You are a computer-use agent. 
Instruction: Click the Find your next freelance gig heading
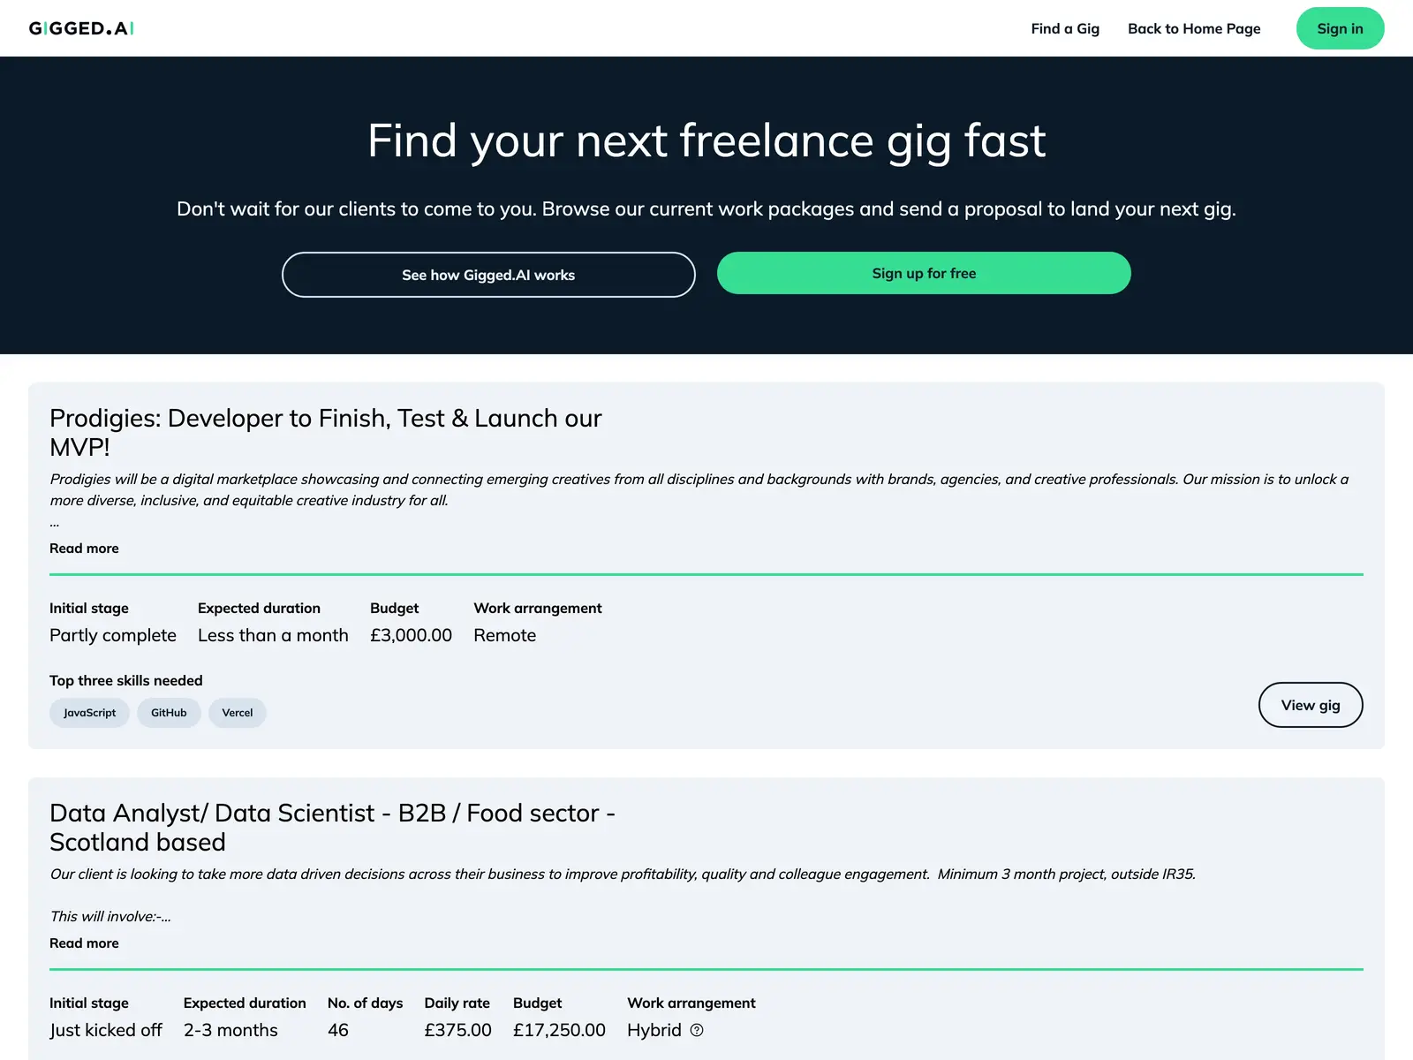coord(706,140)
